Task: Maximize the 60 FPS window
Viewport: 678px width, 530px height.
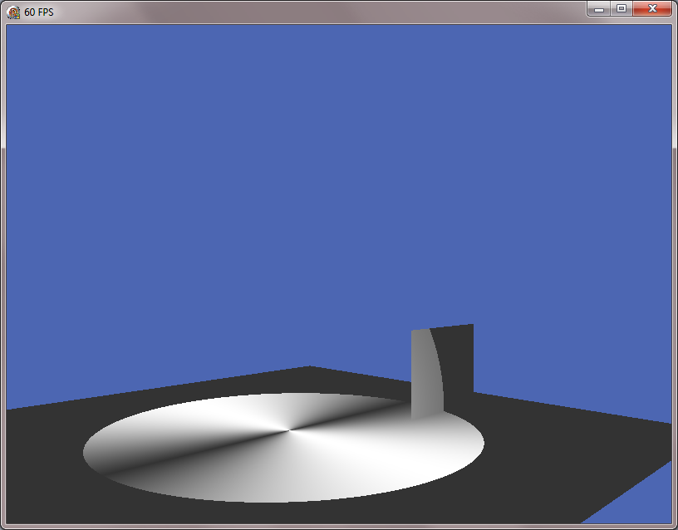Action: point(621,8)
